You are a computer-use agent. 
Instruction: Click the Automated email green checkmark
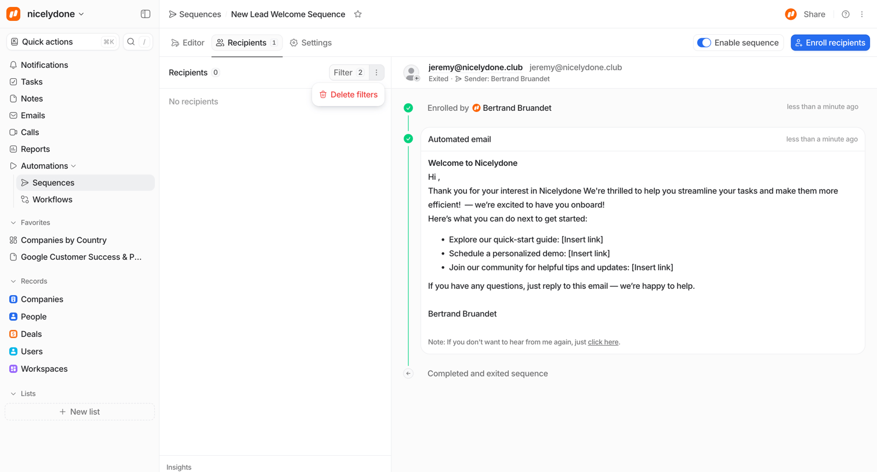(x=408, y=139)
